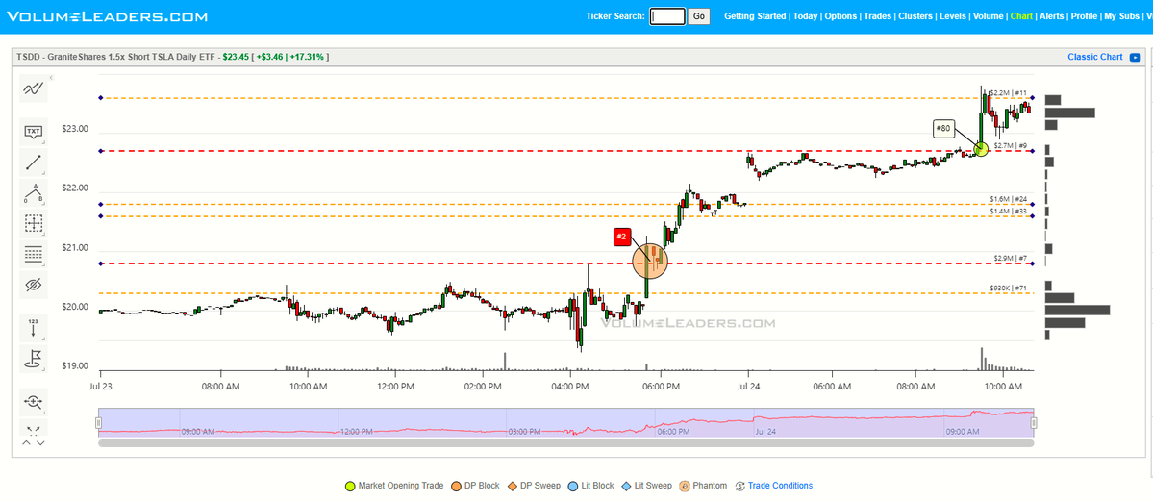Click the Jul 24 date axis label
1153x502 pixels.
click(x=748, y=386)
